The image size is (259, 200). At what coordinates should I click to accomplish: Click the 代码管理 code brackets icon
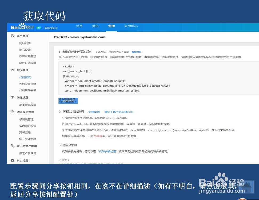click(x=12, y=70)
